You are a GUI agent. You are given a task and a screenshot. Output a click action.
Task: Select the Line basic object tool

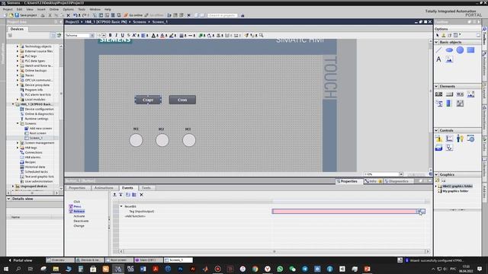click(439, 50)
